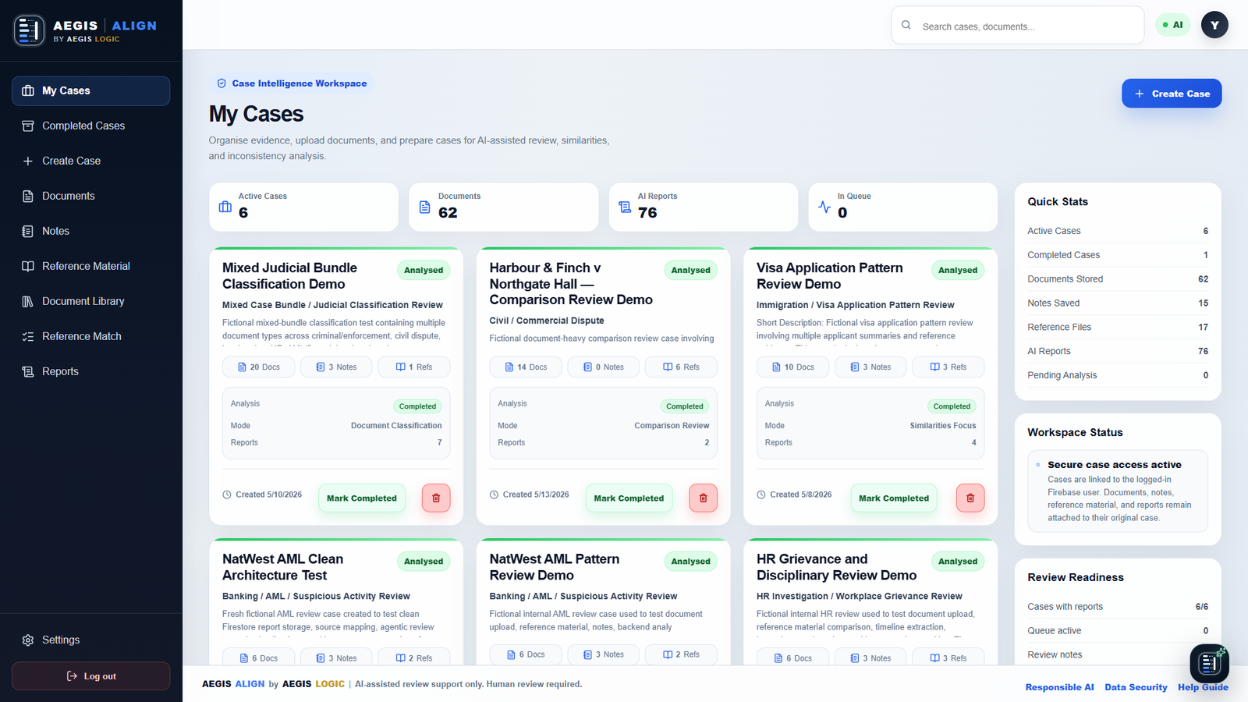
Task: Open 2 Refs of NatWest AML Clean Architecture
Action: pyautogui.click(x=414, y=658)
